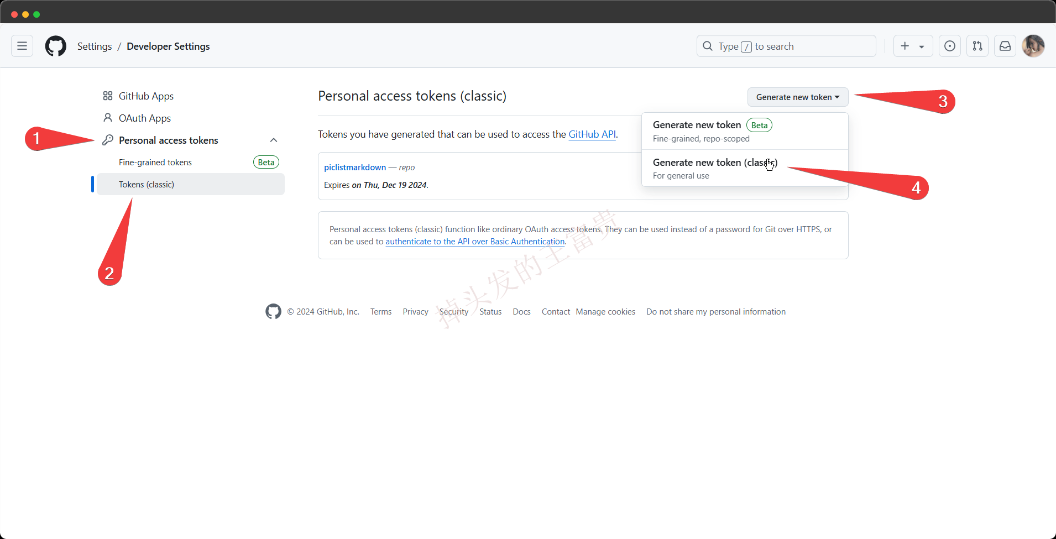Click Do not share my personal information
The width and height of the screenshot is (1056, 539).
pyautogui.click(x=716, y=312)
